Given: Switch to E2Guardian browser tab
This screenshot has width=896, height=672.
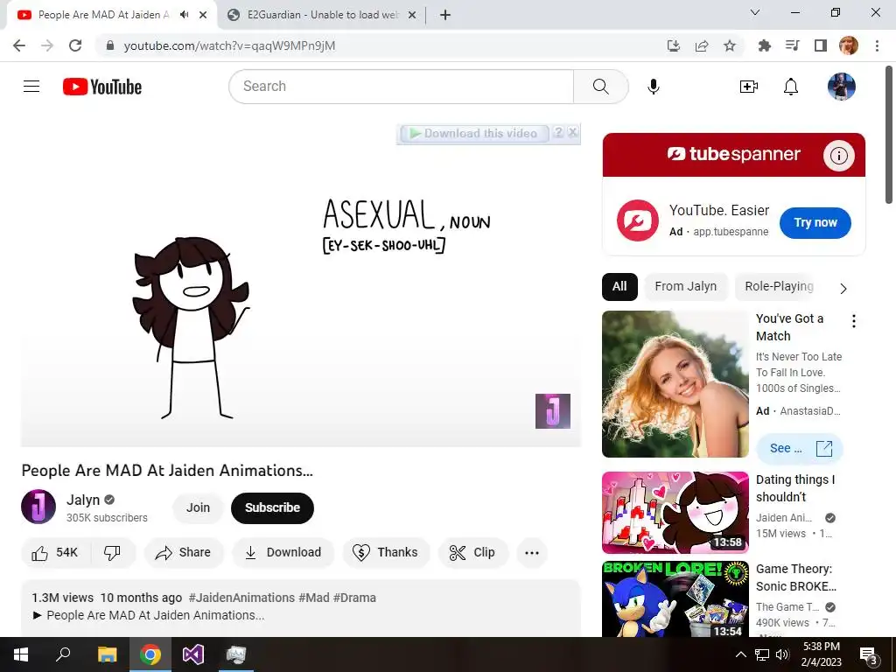Looking at the screenshot, I should click(323, 15).
